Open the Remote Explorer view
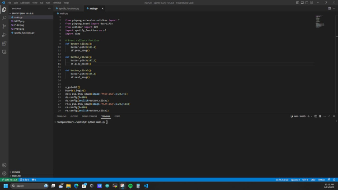 pyautogui.click(x=4, y=52)
